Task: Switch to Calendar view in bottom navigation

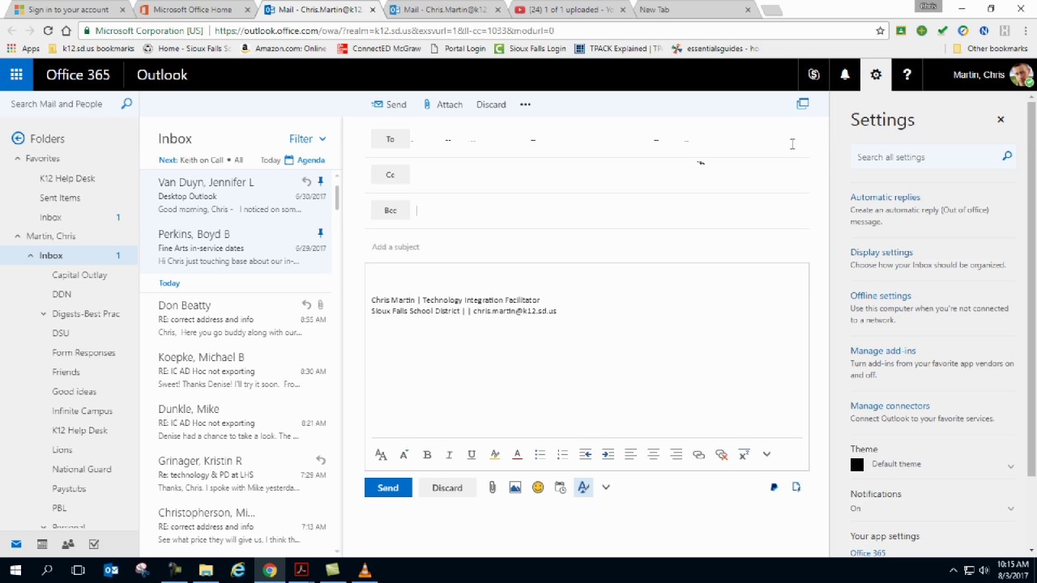Action: click(42, 544)
